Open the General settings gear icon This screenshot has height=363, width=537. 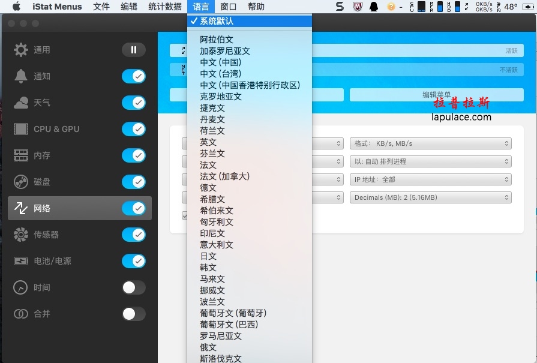21,50
